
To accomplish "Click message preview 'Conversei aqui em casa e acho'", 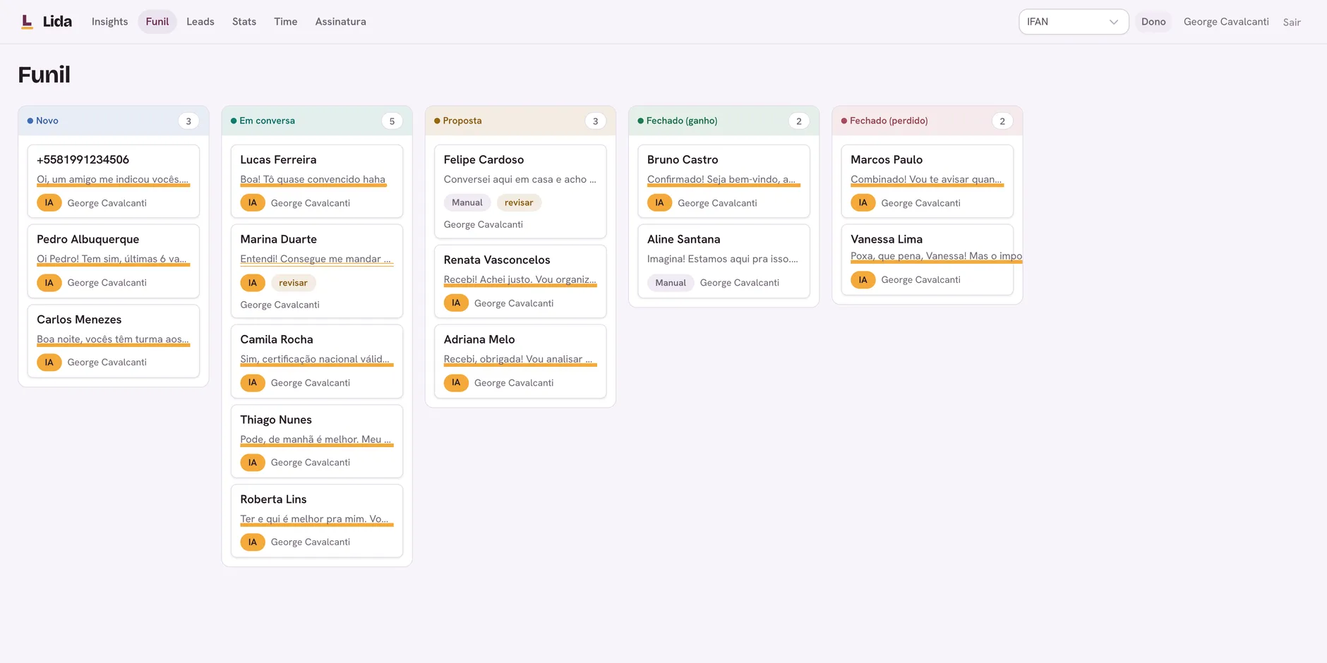I will click(520, 179).
